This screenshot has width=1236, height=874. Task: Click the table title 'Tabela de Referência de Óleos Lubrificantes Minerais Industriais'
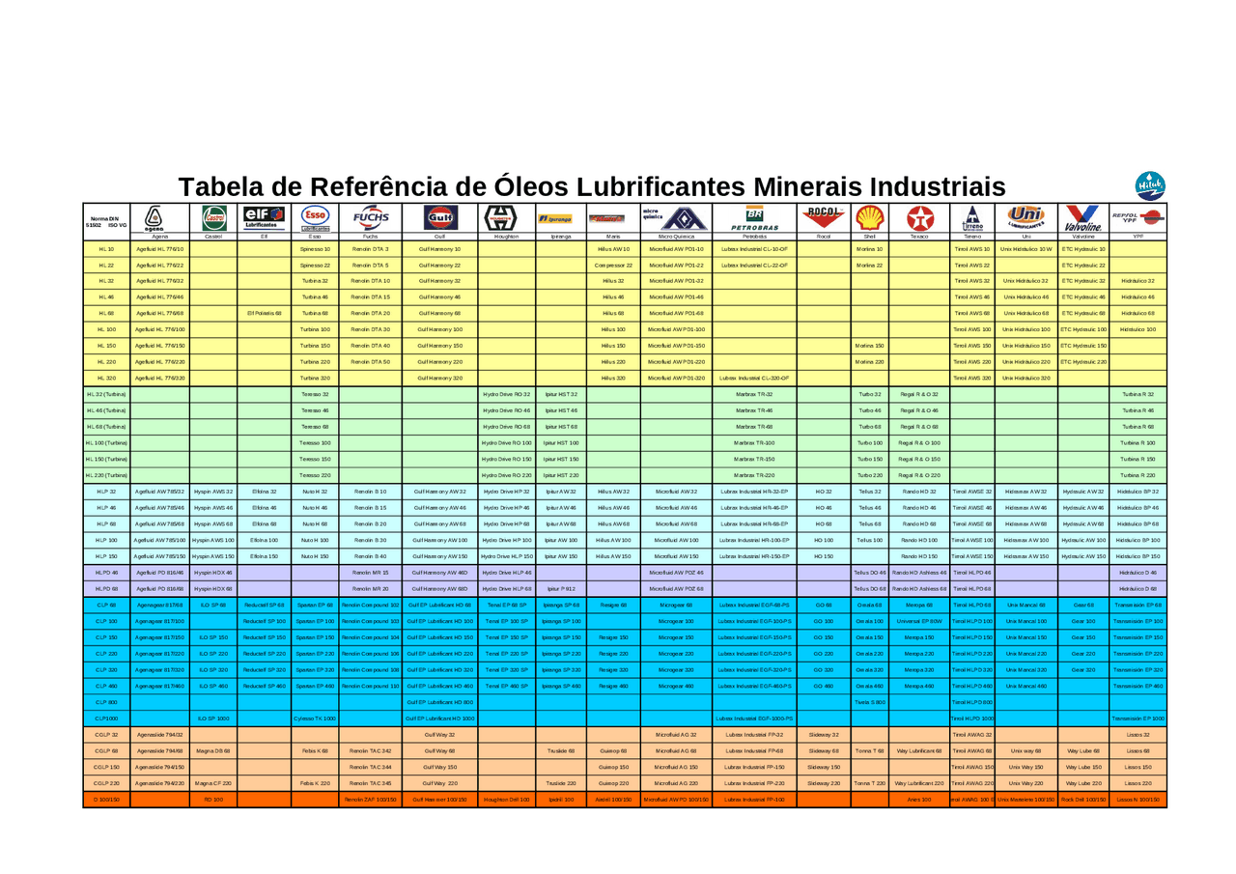click(592, 185)
